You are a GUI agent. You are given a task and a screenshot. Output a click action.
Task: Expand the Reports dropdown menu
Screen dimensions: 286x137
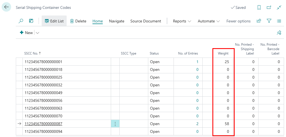click(182, 21)
